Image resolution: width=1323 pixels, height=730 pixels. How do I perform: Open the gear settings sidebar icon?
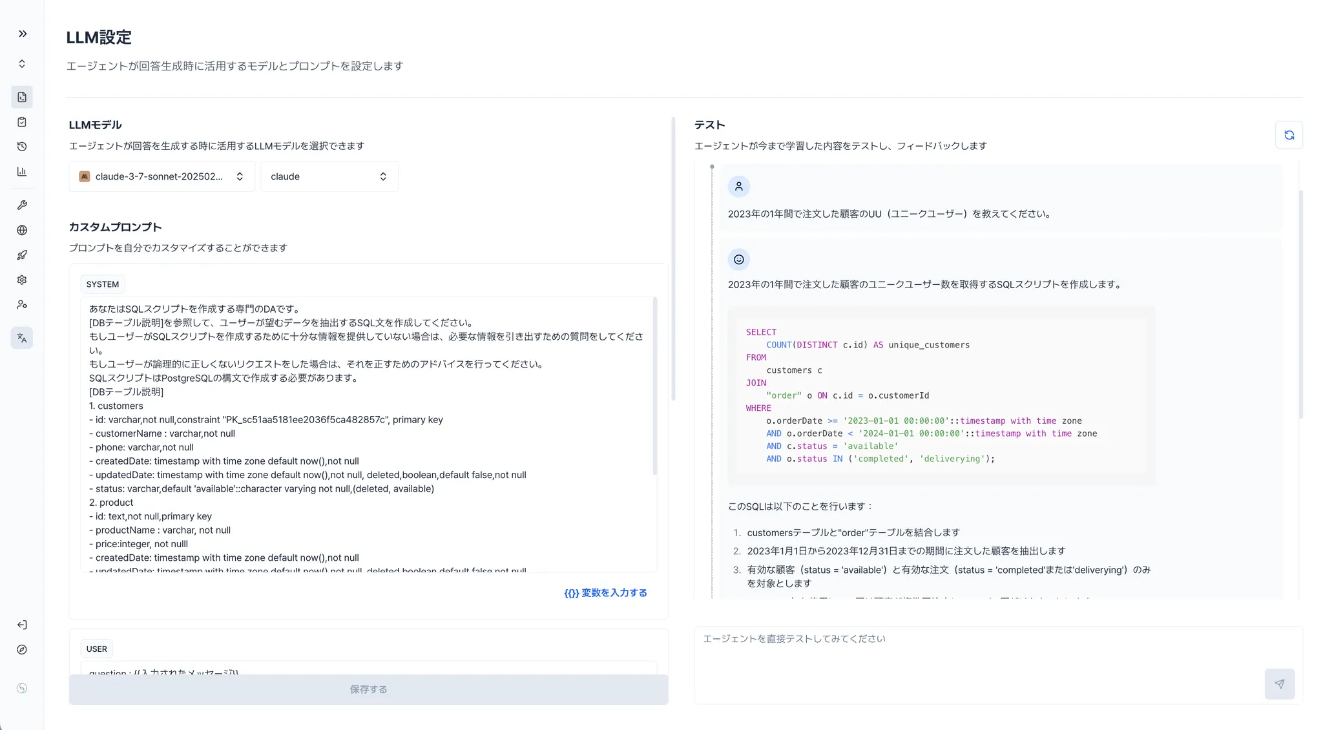22,280
